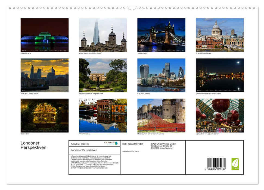Image resolution: width=264 pixels, height=190 pixels.
Task: Open the Nachtleben photo
Action: pos(44,115)
